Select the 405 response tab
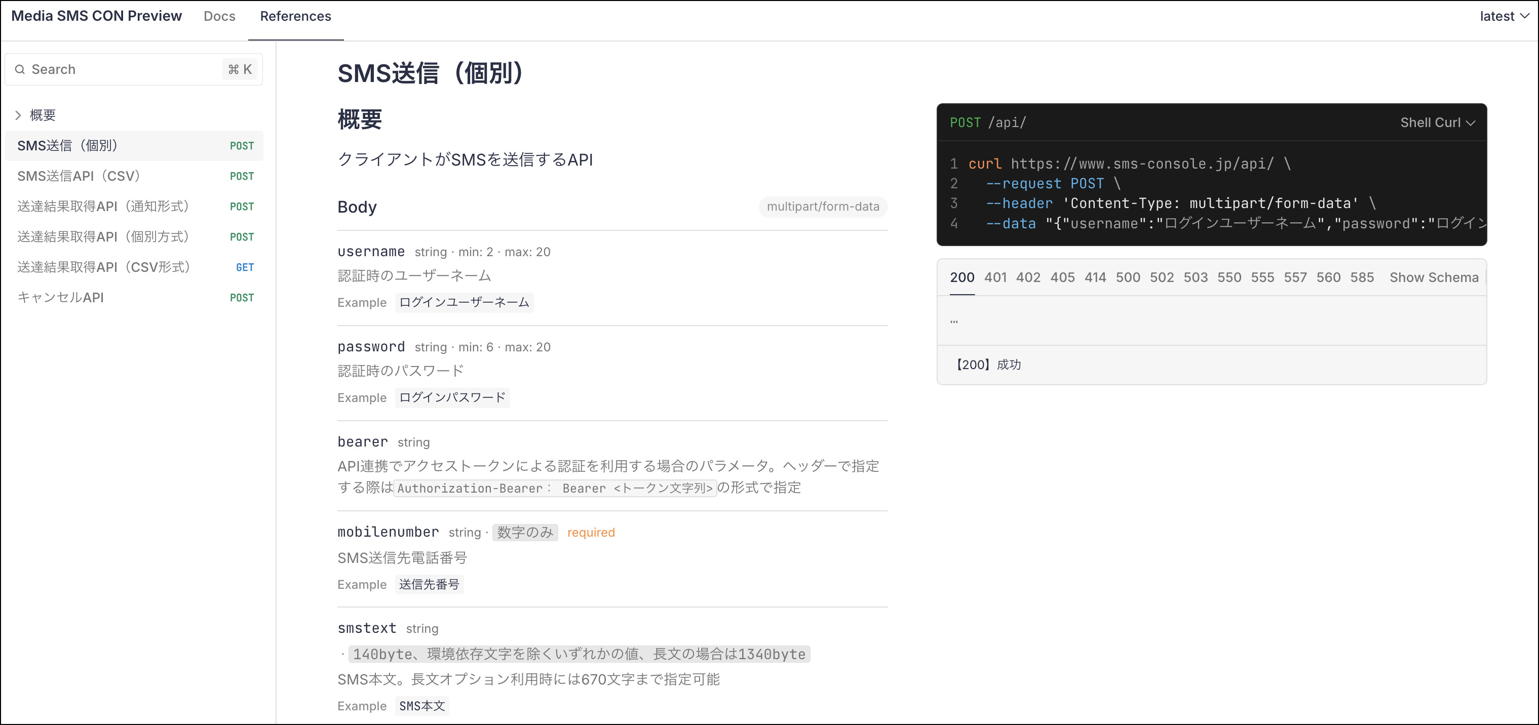Viewport: 1539px width, 725px height. [1062, 278]
